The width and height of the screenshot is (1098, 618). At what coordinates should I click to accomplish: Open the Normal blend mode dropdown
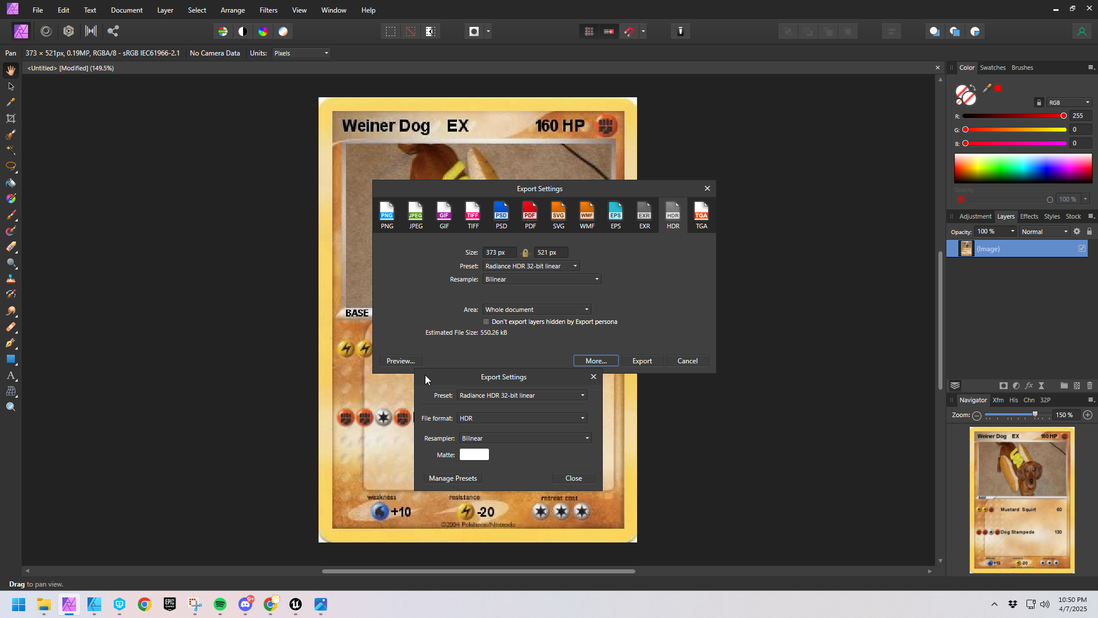pyautogui.click(x=1044, y=232)
